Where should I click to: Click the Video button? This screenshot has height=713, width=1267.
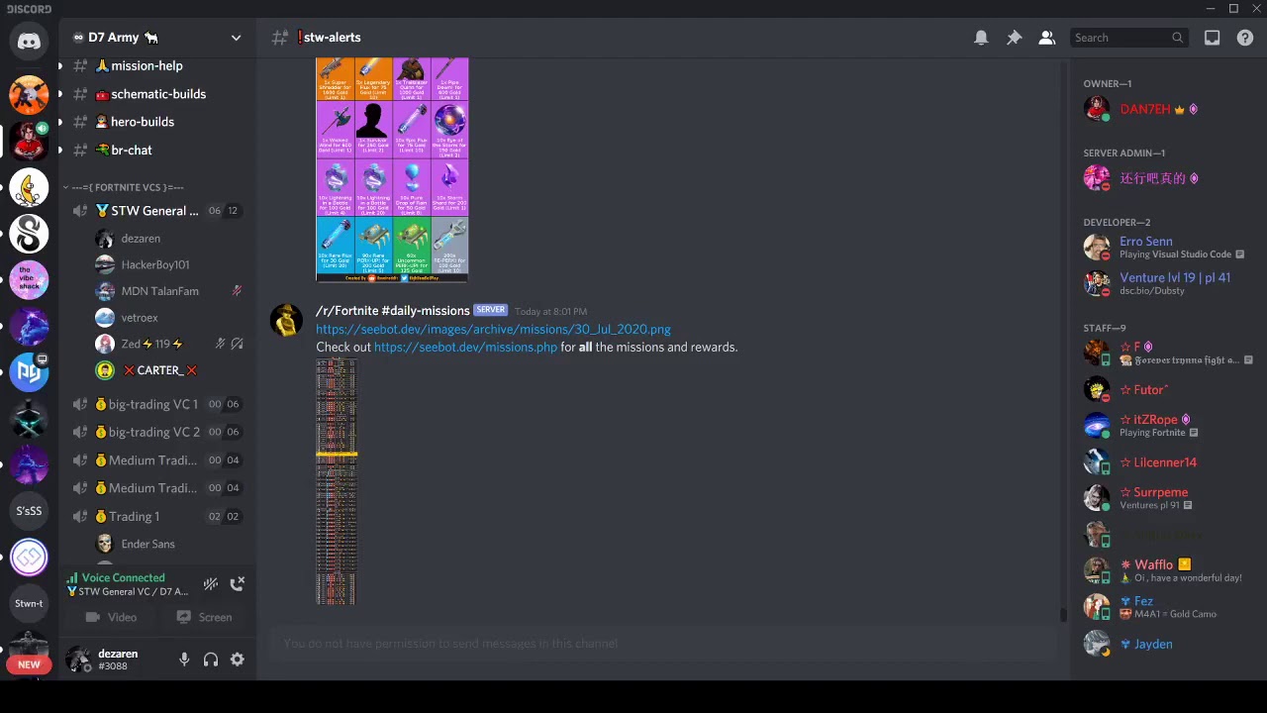click(111, 617)
